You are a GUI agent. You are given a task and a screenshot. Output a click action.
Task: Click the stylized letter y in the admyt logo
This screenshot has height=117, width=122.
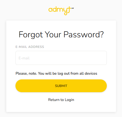coord(65,11)
